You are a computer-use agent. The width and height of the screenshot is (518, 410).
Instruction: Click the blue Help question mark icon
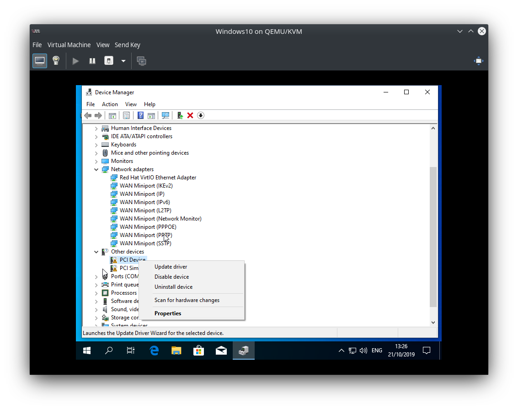tap(140, 115)
